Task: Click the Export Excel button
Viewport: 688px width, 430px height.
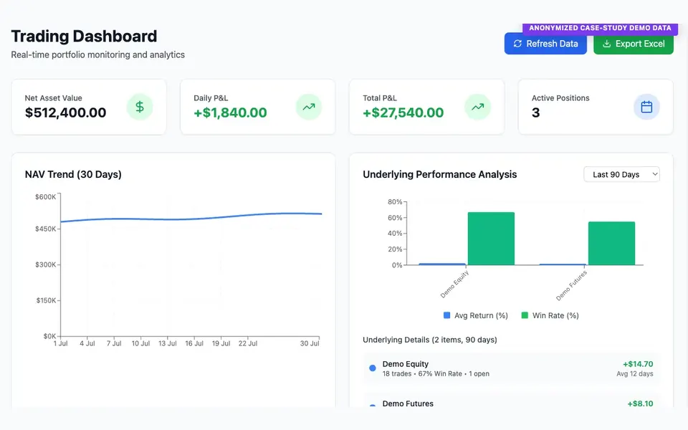Action: coord(633,44)
